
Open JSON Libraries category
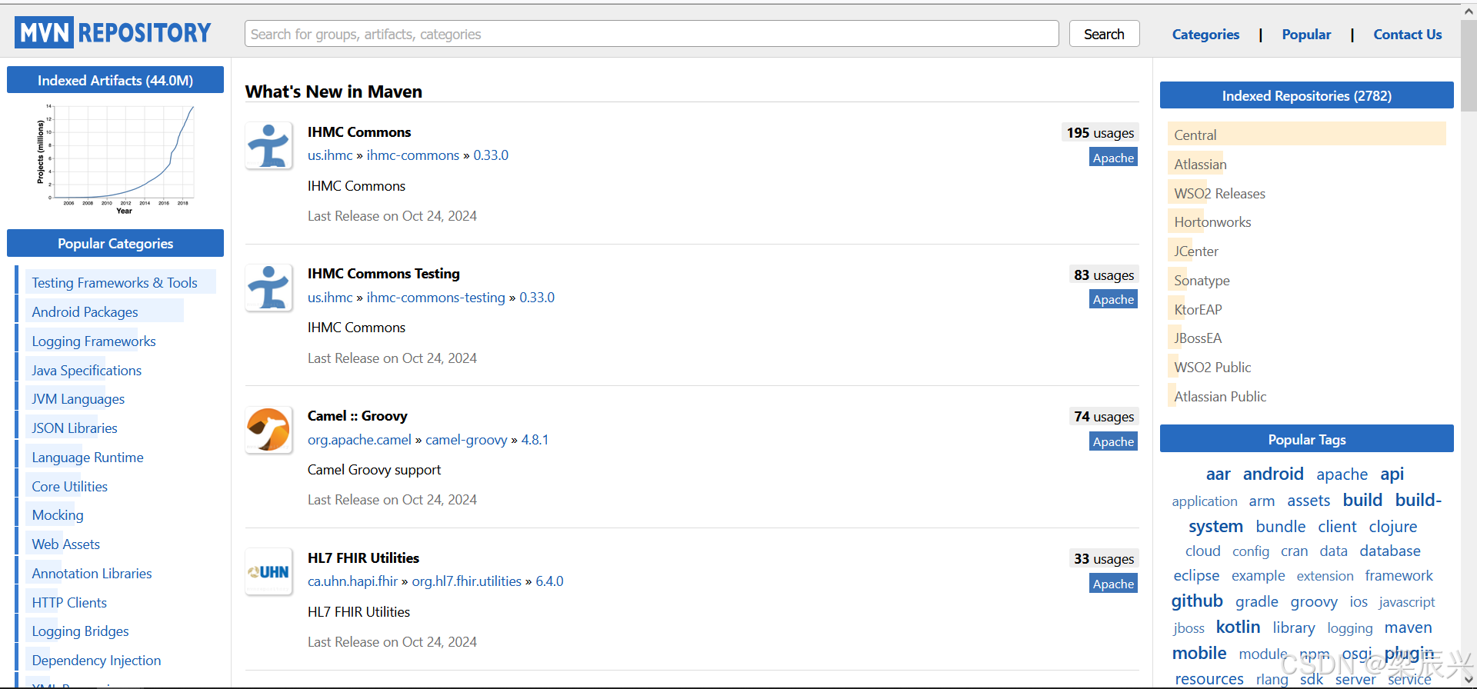[75, 428]
